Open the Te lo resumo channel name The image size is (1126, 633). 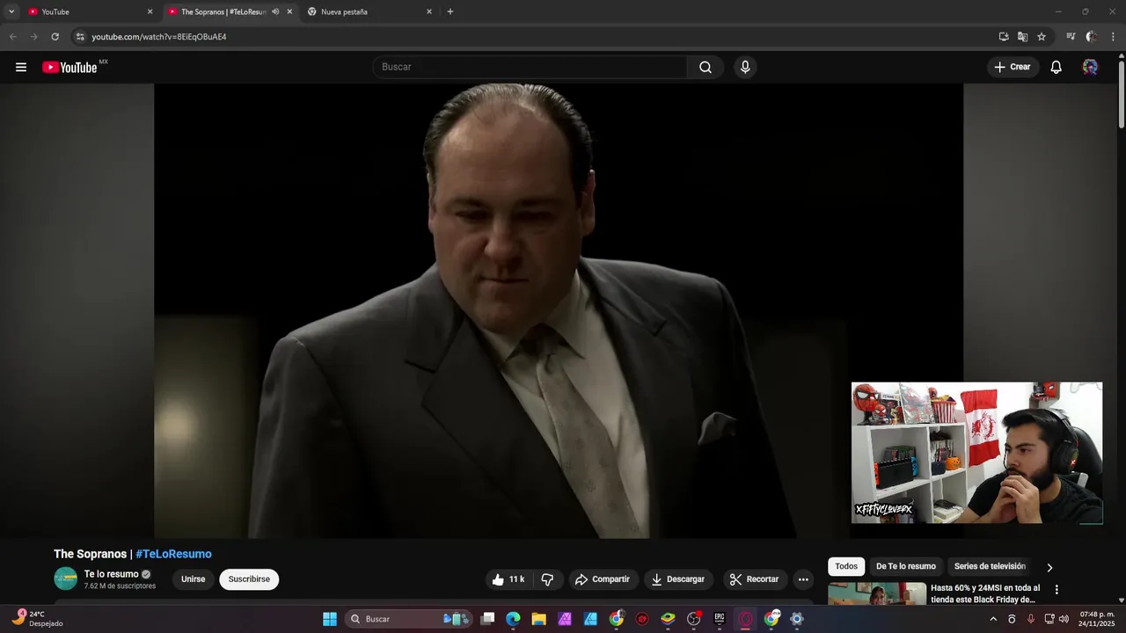click(x=112, y=574)
